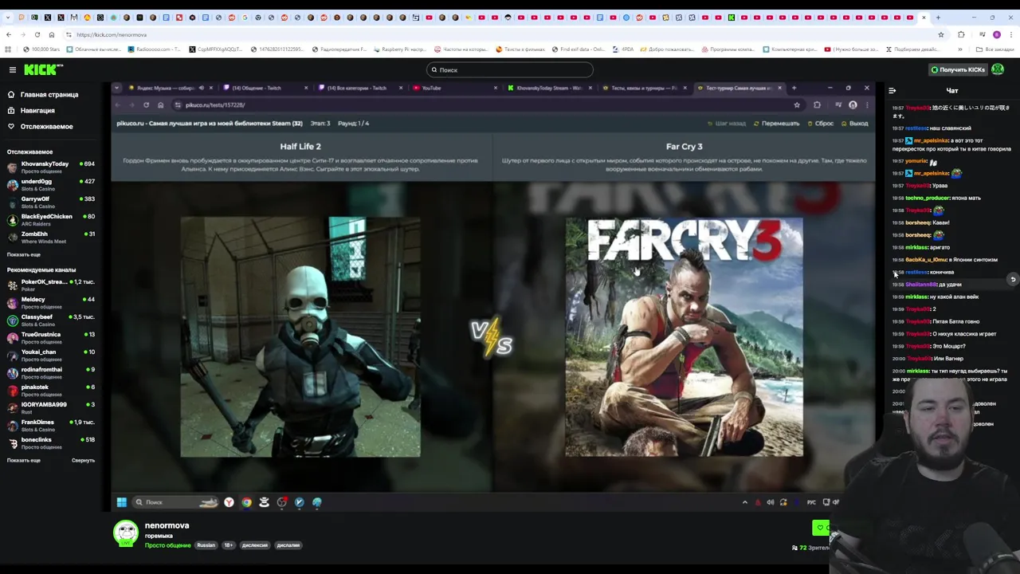
Task: Open the Kick user avatar menu
Action: point(998,70)
